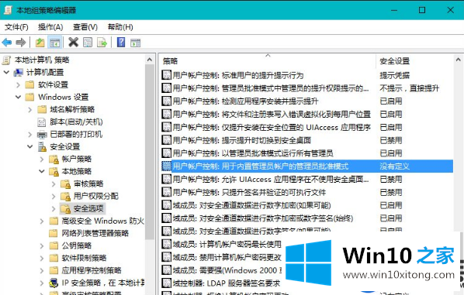Click the Back arrow toolbar icon
Viewport: 464px width, 295px height.
(7, 43)
